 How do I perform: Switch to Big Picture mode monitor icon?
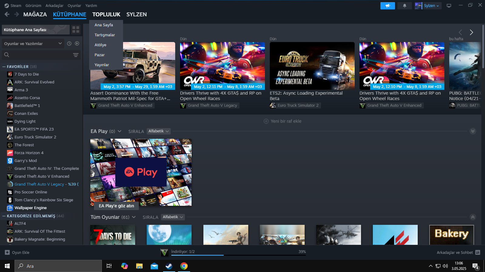click(449, 6)
